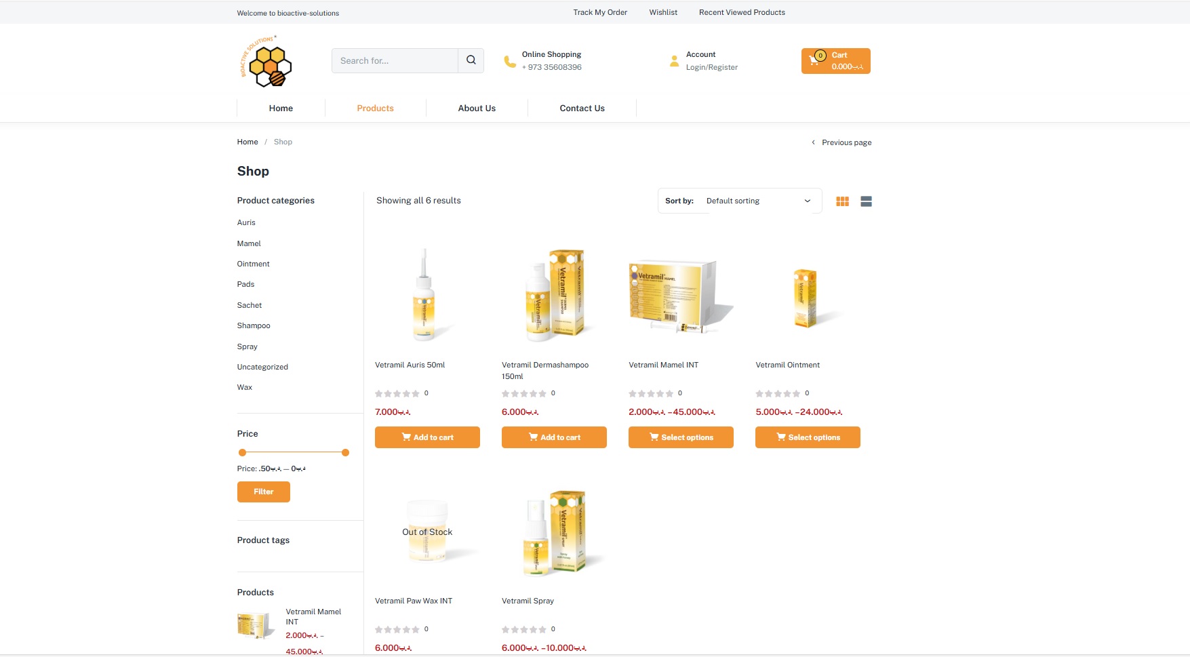The height and width of the screenshot is (657, 1190).
Task: Open Vetramil Spray product image
Action: point(554,532)
